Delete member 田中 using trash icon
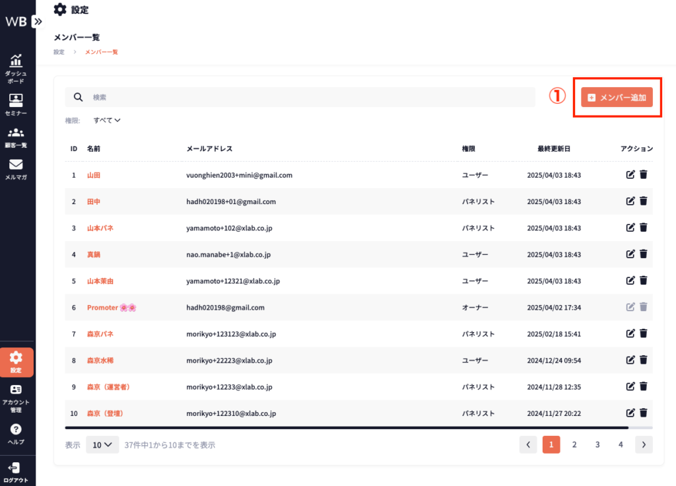Image resolution: width=676 pixels, height=486 pixels. 644,201
